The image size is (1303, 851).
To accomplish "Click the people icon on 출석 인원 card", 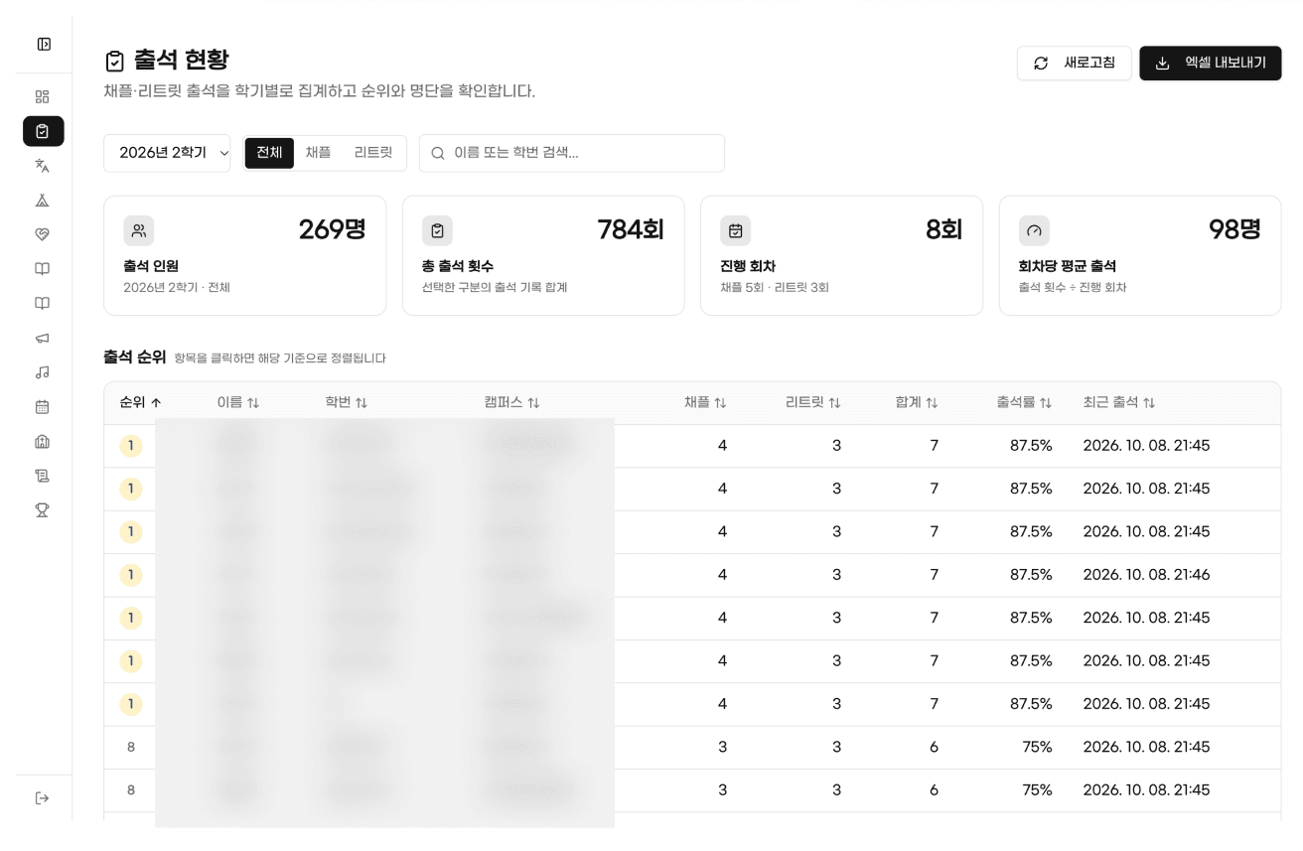I will click(139, 230).
